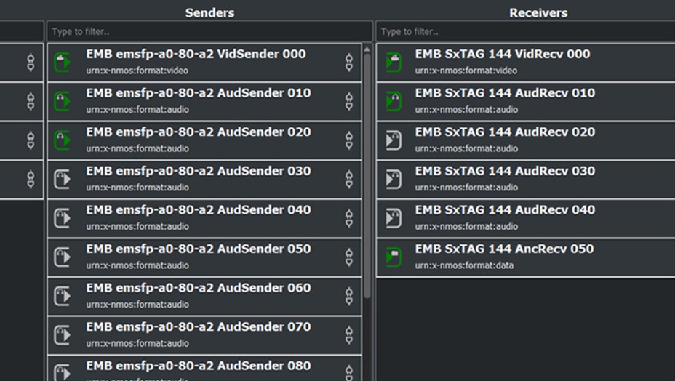The image size is (675, 381).
Task: Click the Senders list vertical scrollbar
Action: tap(367, 175)
